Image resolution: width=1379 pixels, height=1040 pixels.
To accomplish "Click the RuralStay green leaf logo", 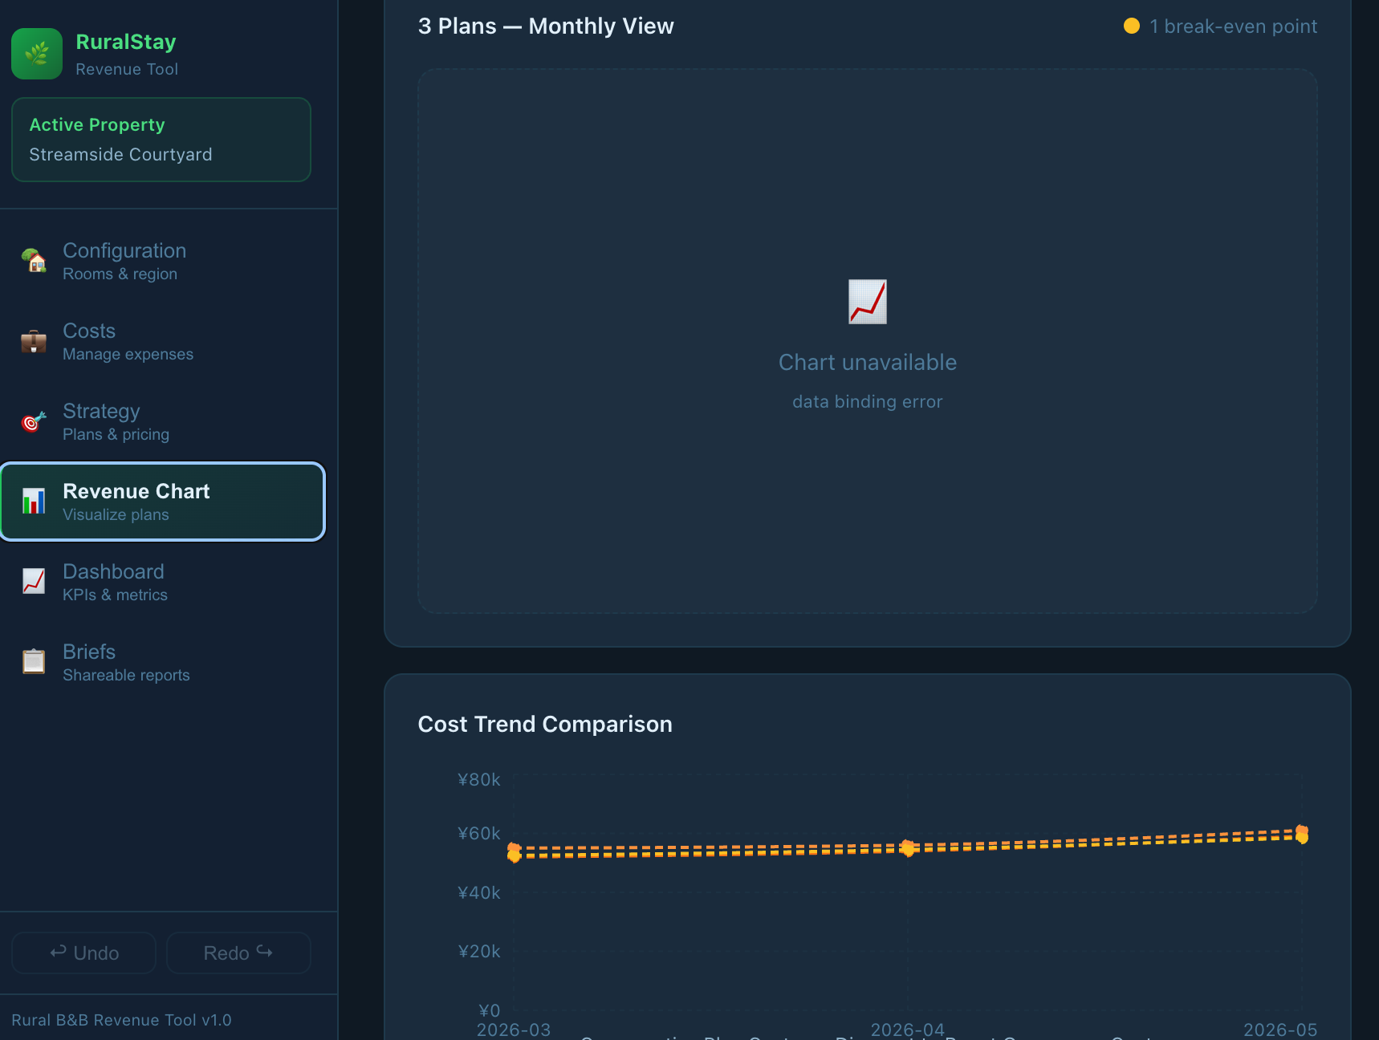I will click(37, 54).
